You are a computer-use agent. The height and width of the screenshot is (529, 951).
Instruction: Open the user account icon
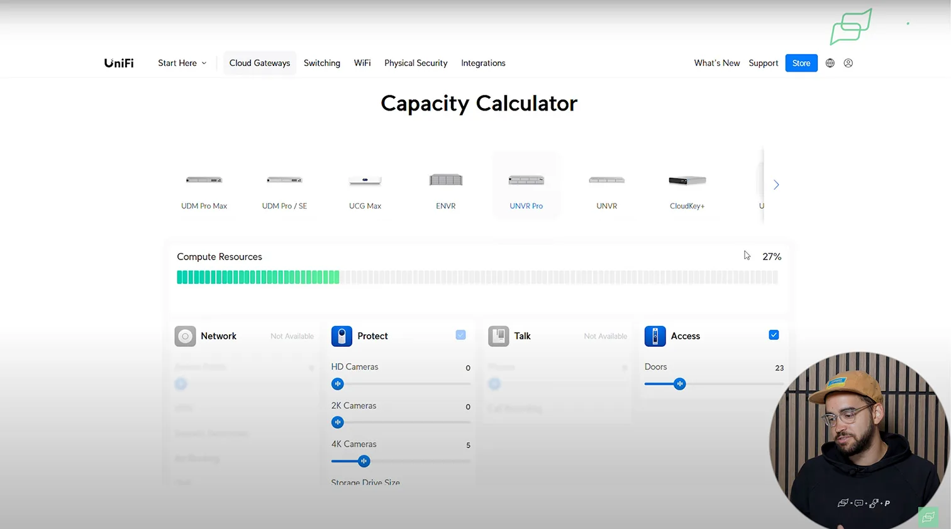pos(848,63)
